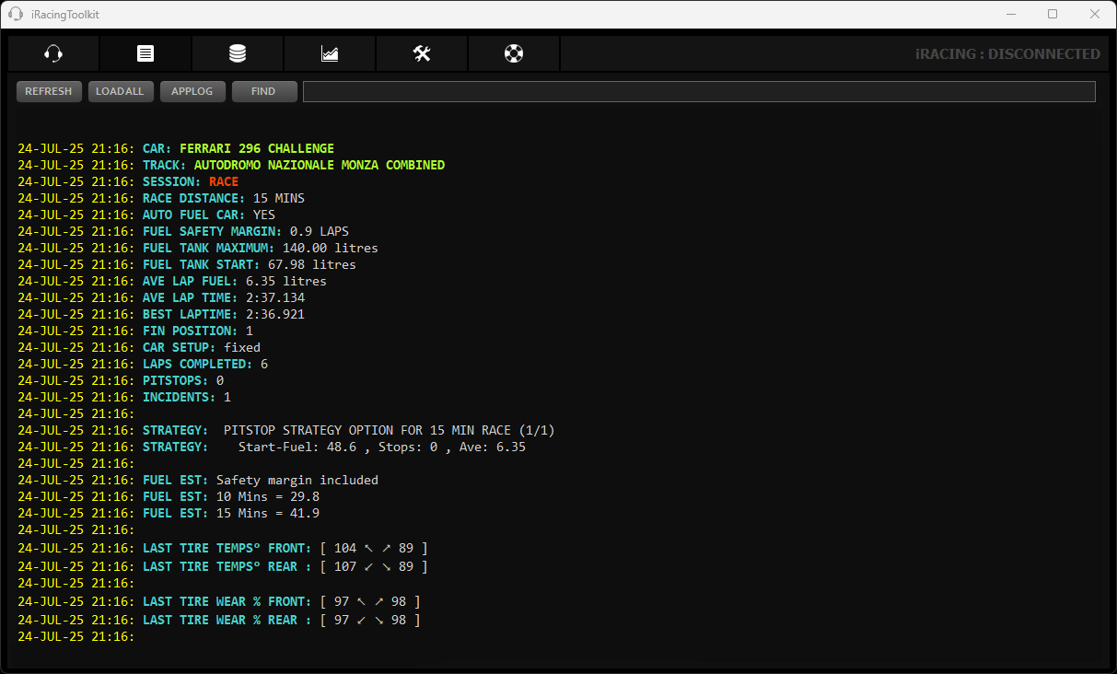The height and width of the screenshot is (674, 1117).
Task: Click the FIND button
Action: (264, 91)
